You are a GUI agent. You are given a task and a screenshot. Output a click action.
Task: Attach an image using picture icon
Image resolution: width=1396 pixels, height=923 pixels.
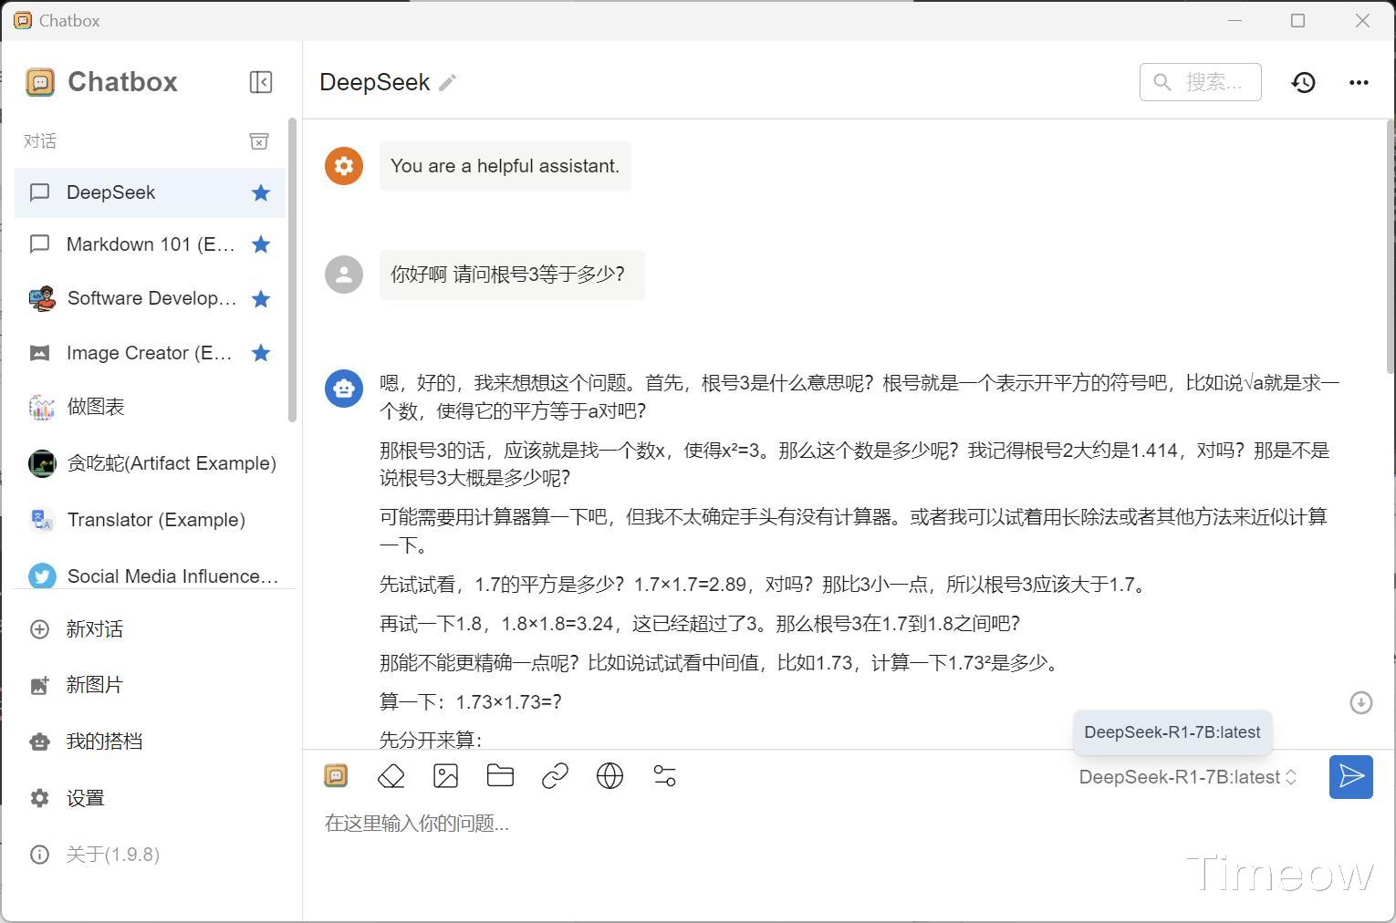click(445, 776)
